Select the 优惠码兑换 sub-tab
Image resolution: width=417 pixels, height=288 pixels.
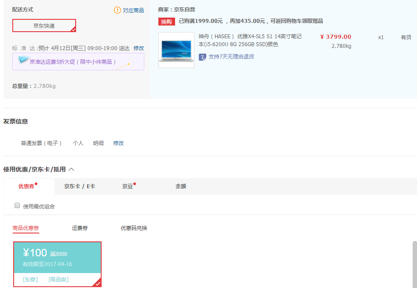[134, 228]
